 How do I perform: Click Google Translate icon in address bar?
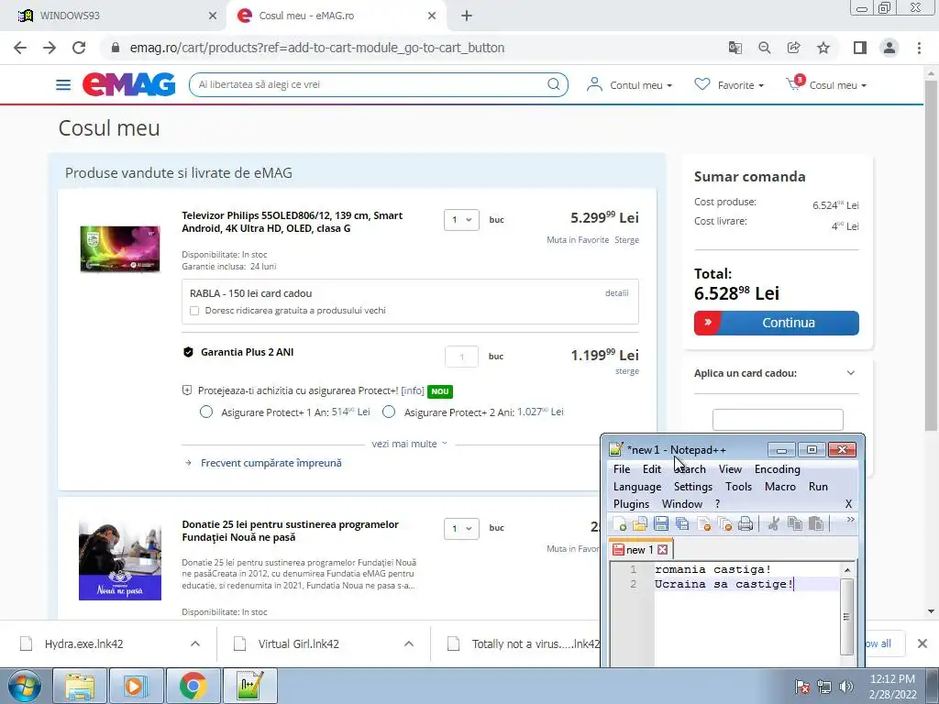pos(735,48)
